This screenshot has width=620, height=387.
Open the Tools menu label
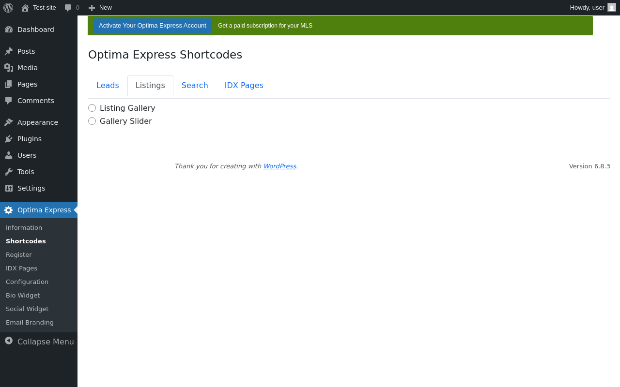[26, 172]
